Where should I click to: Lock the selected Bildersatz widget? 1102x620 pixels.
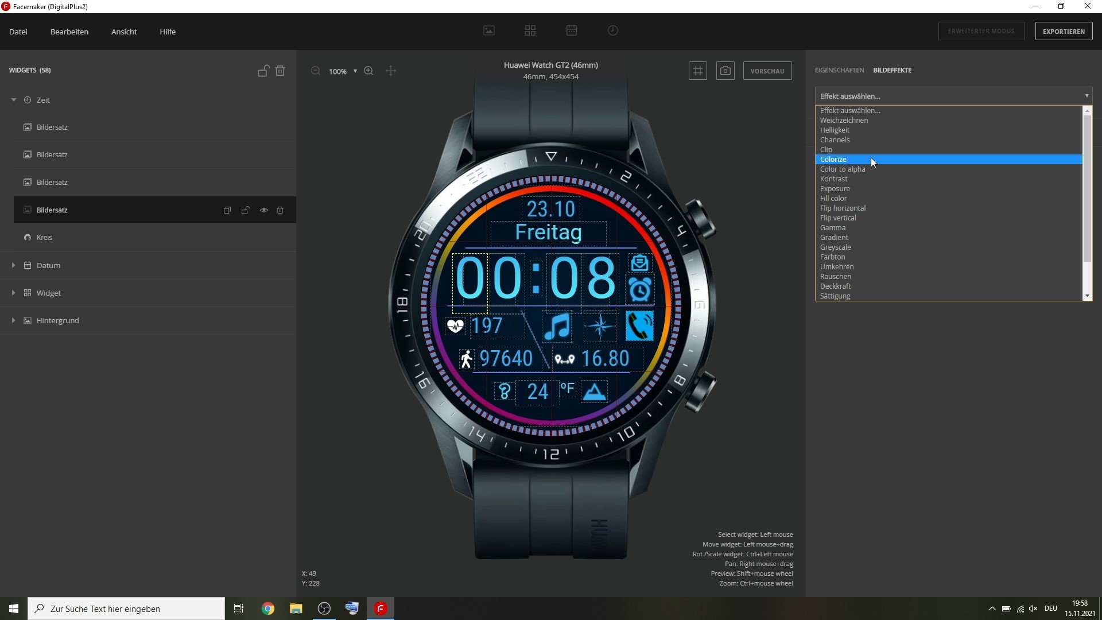(x=246, y=210)
